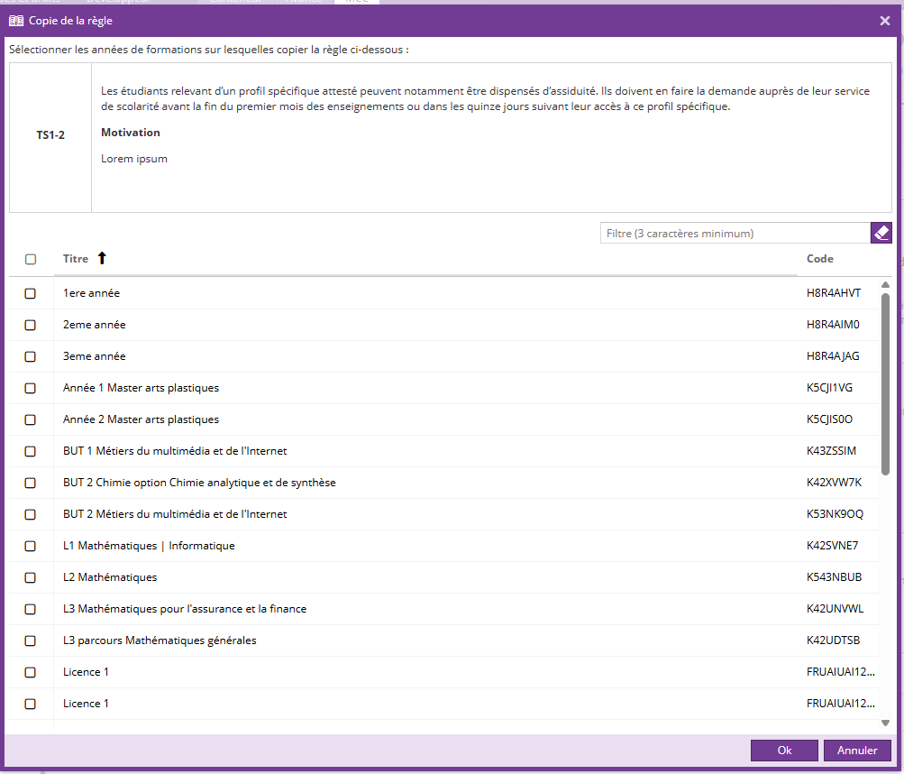Click the book icon in dialog title
The width and height of the screenshot is (904, 774).
(16, 21)
